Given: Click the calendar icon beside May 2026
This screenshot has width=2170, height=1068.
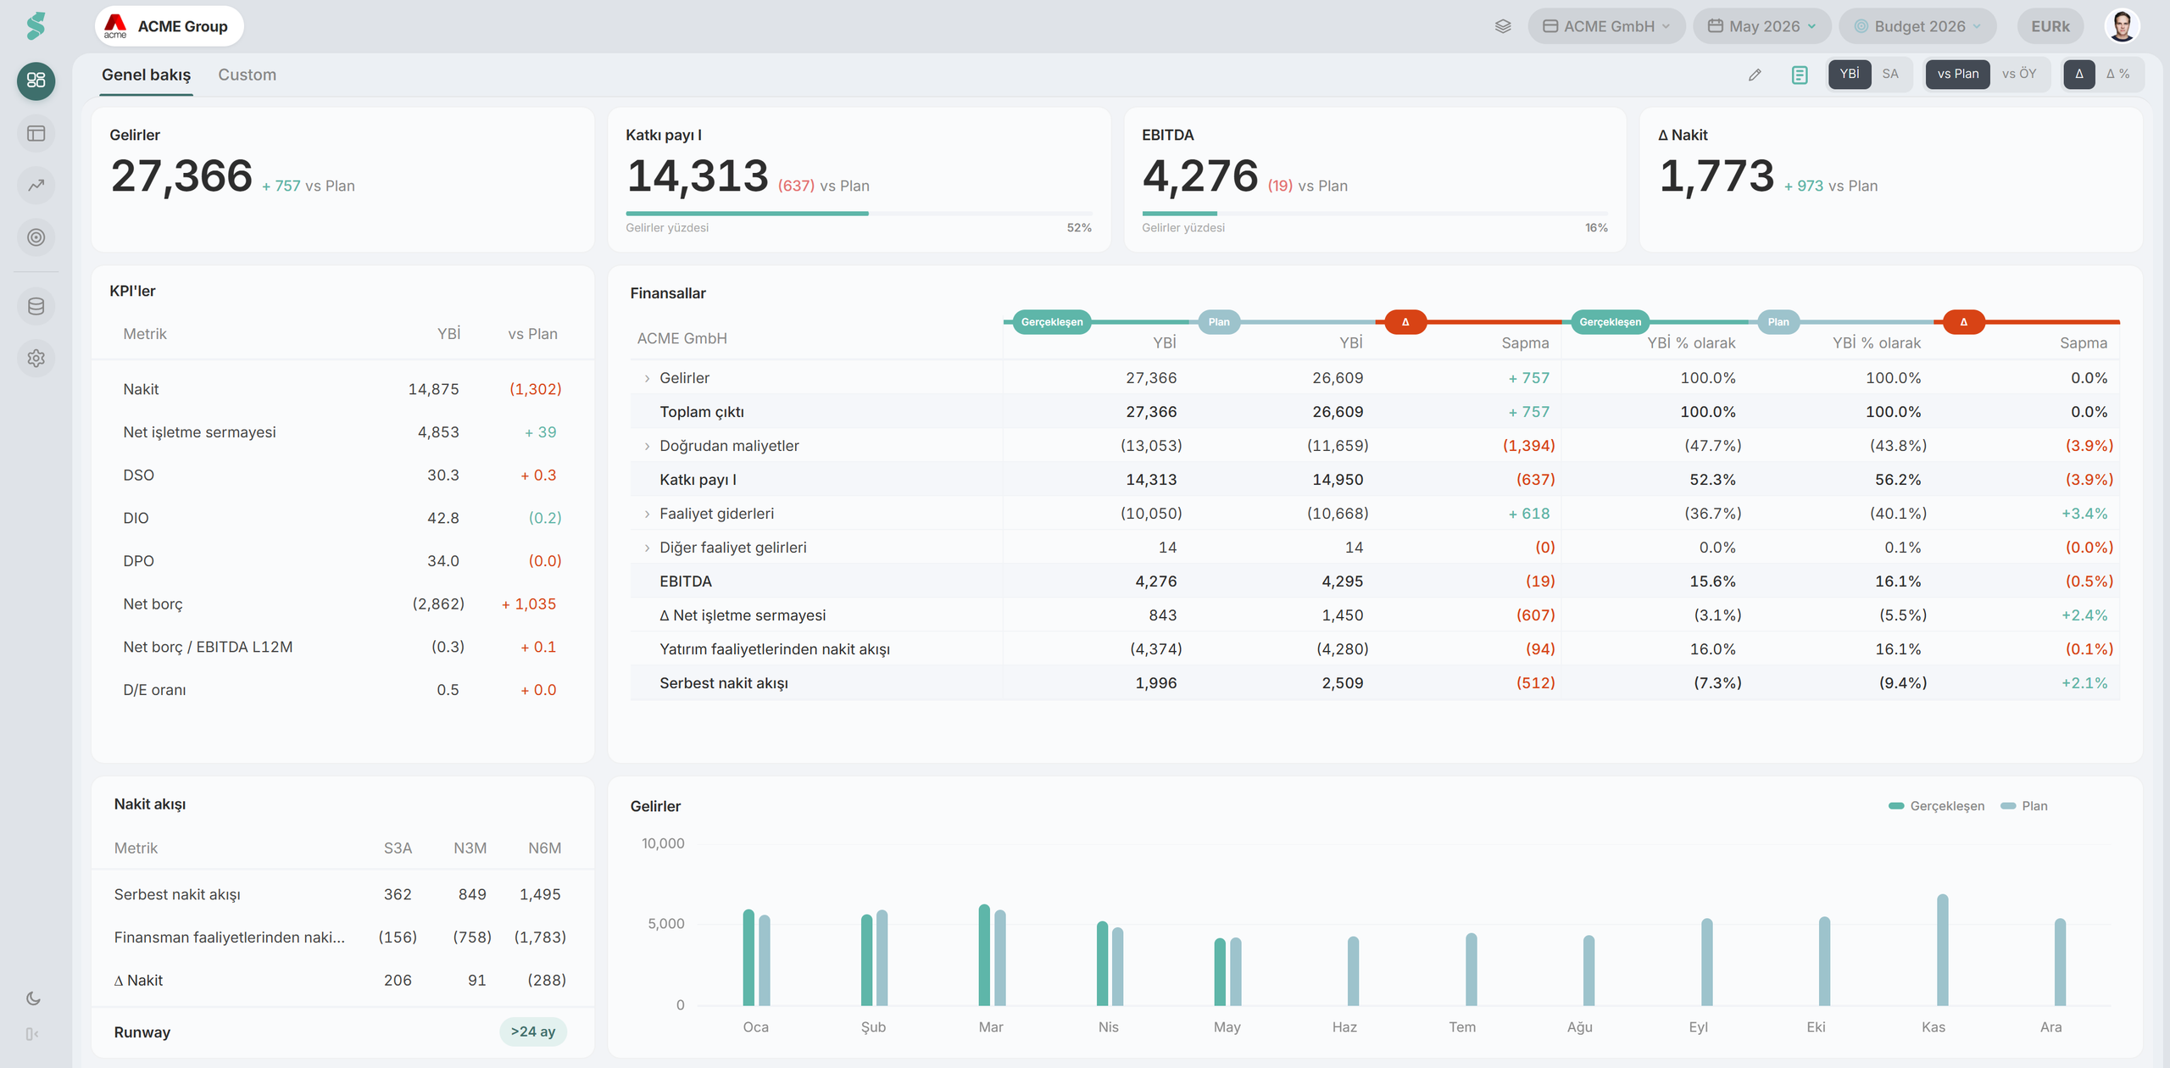Looking at the screenshot, I should (x=1715, y=26).
